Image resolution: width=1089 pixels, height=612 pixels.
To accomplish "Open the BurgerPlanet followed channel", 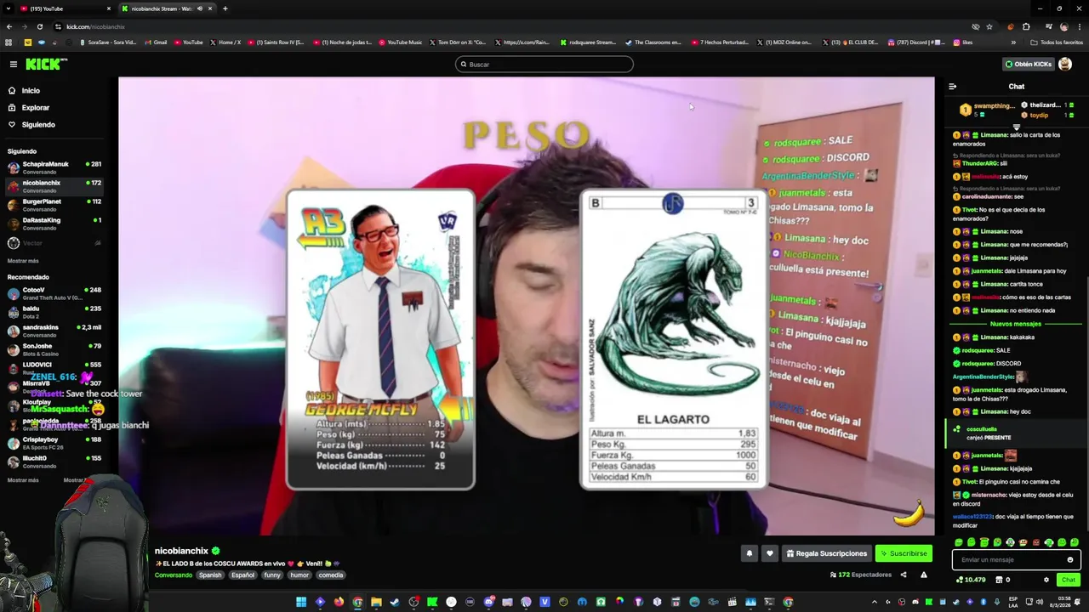I will [53, 205].
